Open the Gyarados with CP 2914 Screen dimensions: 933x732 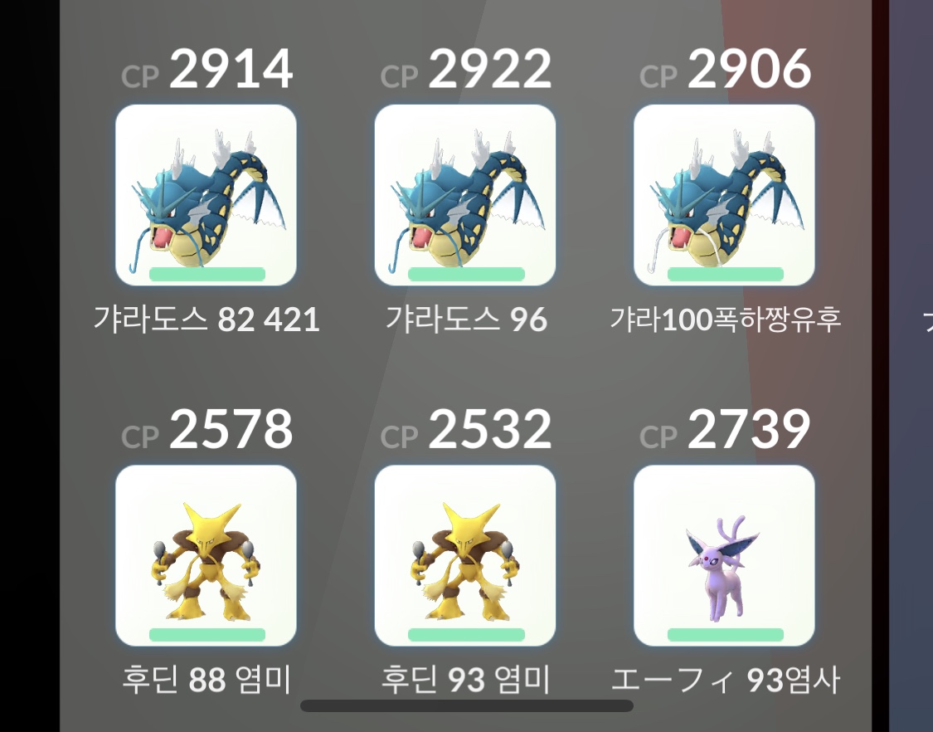tap(206, 195)
